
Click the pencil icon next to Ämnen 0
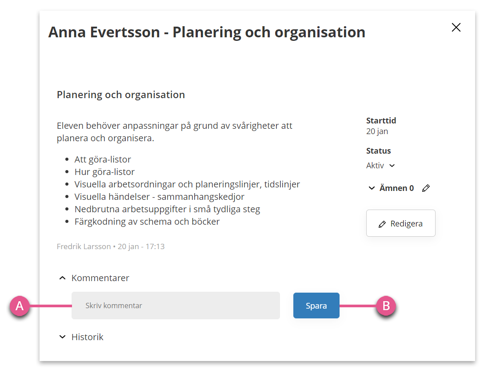pos(426,188)
